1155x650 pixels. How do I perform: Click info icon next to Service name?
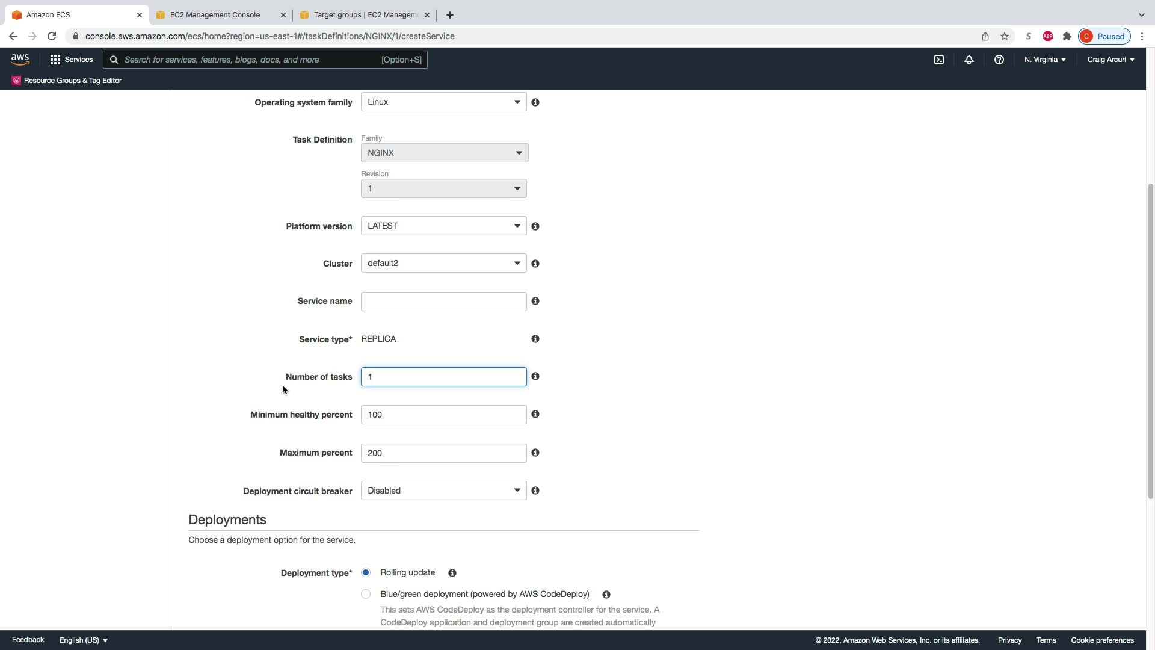(x=535, y=301)
